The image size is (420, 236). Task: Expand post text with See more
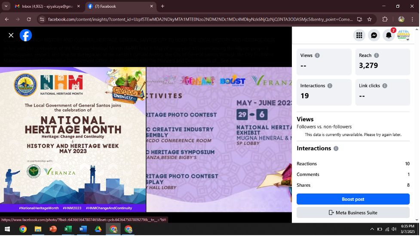(231, 61)
